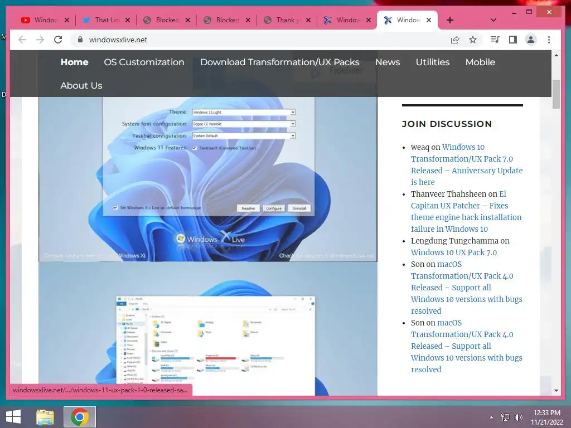Image resolution: width=571 pixels, height=428 pixels.
Task: Click the scrollbar down arrow
Action: (556, 391)
